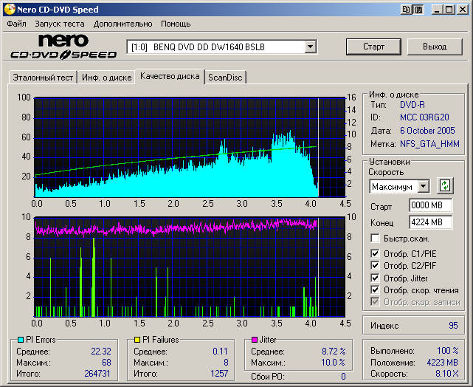Click the green refresh speed icon
473x387 pixels.
click(444, 186)
